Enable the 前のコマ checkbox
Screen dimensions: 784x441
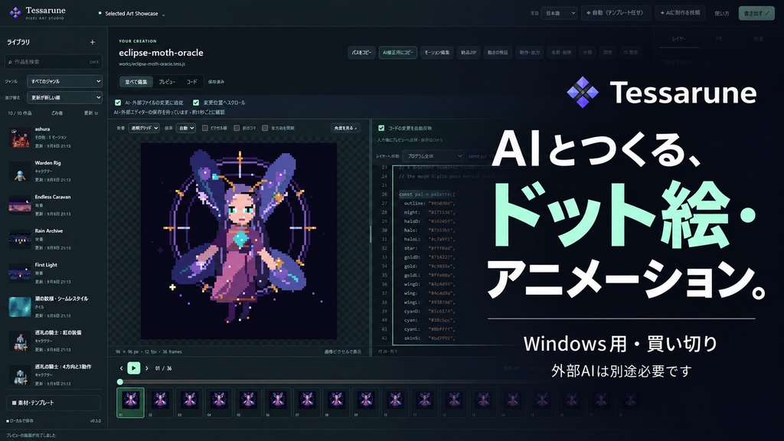(237, 128)
